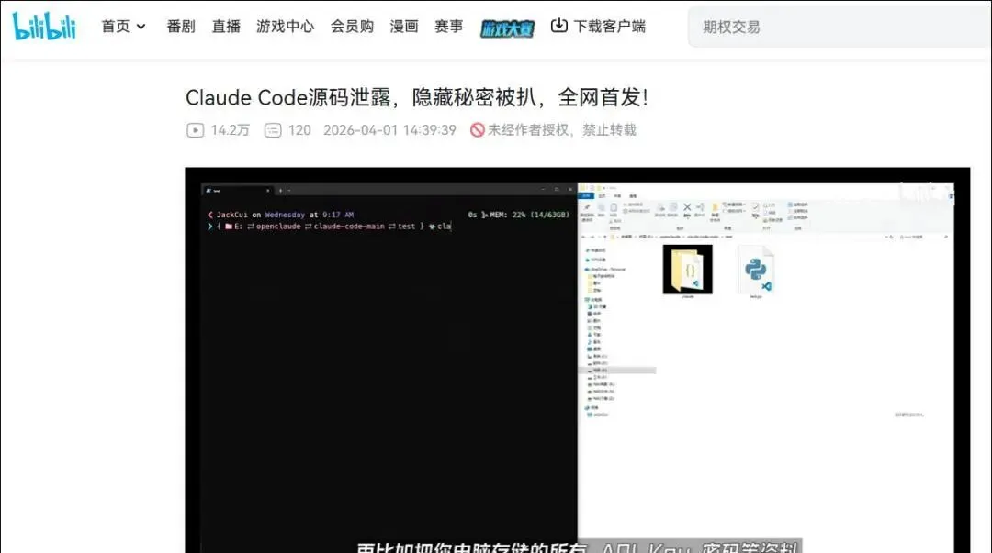Viewport: 992px width, 553px height.
Task: Click the bilibili logo
Action: 44,26
